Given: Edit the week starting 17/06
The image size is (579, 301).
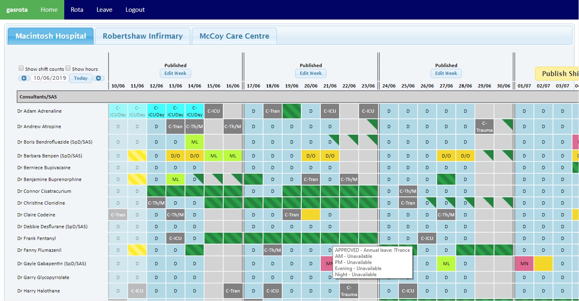Looking at the screenshot, I should tap(311, 74).
